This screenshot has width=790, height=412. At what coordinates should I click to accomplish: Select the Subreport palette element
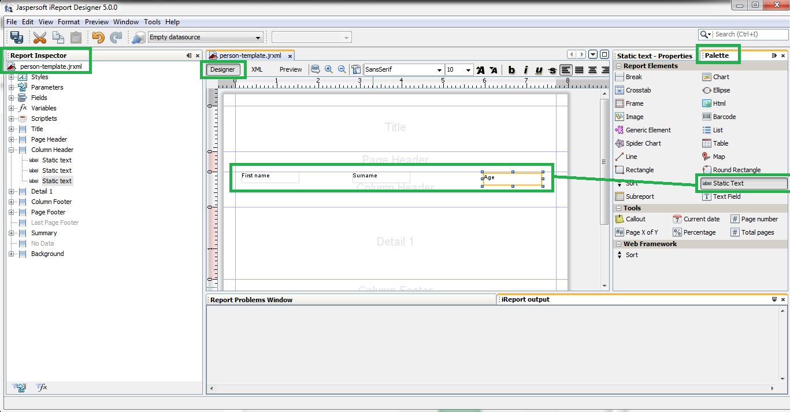pos(635,196)
